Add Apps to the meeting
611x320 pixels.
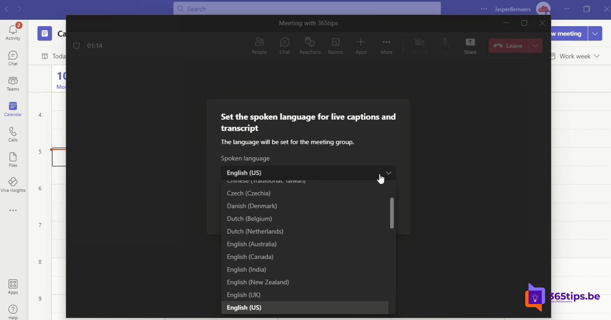tap(361, 46)
